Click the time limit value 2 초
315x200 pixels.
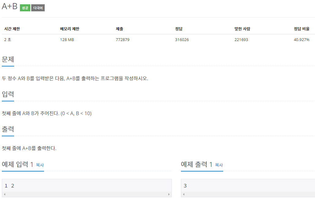click(x=8, y=40)
